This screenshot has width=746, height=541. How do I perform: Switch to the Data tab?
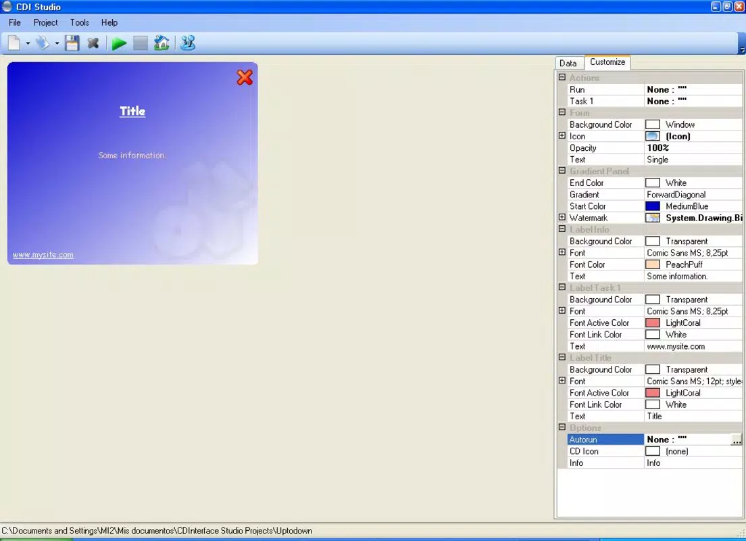coord(568,63)
